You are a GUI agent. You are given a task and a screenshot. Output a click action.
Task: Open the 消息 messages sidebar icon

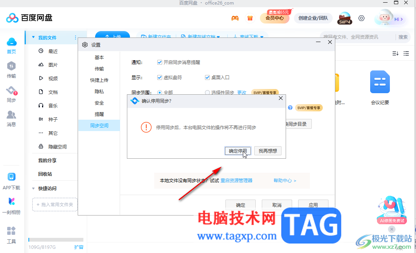tap(11, 115)
